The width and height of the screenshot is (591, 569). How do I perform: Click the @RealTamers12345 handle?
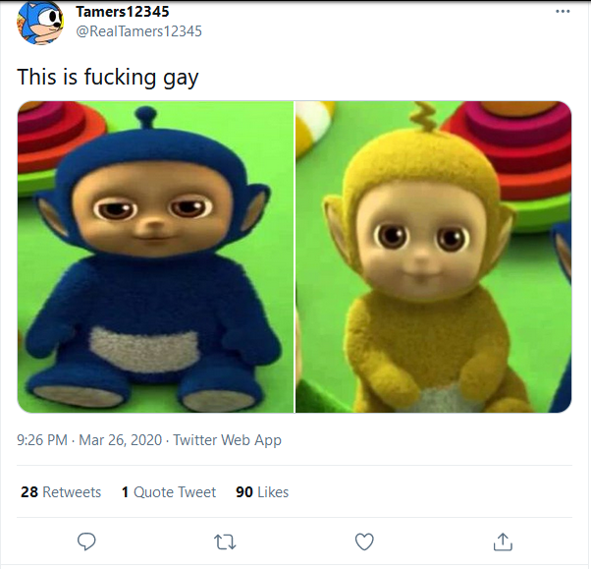(138, 31)
